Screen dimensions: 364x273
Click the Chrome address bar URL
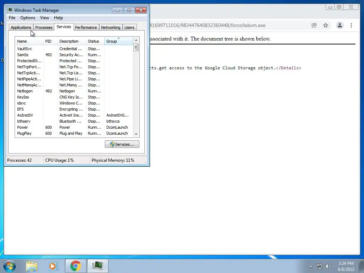tap(208, 25)
